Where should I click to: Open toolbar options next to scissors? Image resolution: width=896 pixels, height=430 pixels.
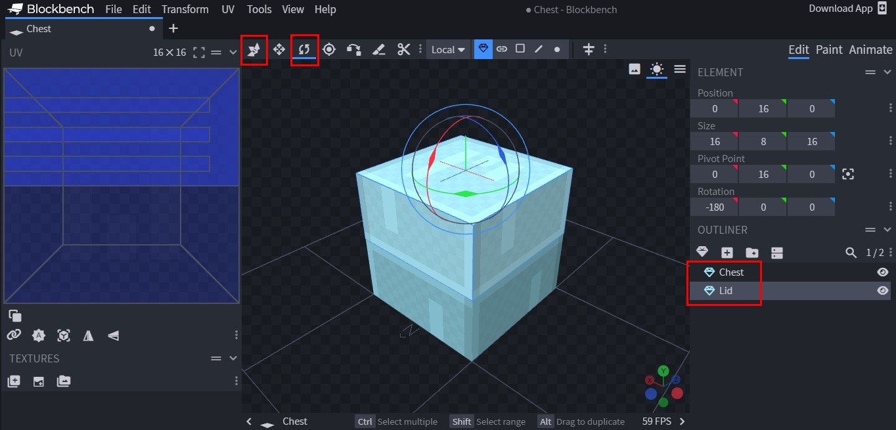(x=420, y=49)
